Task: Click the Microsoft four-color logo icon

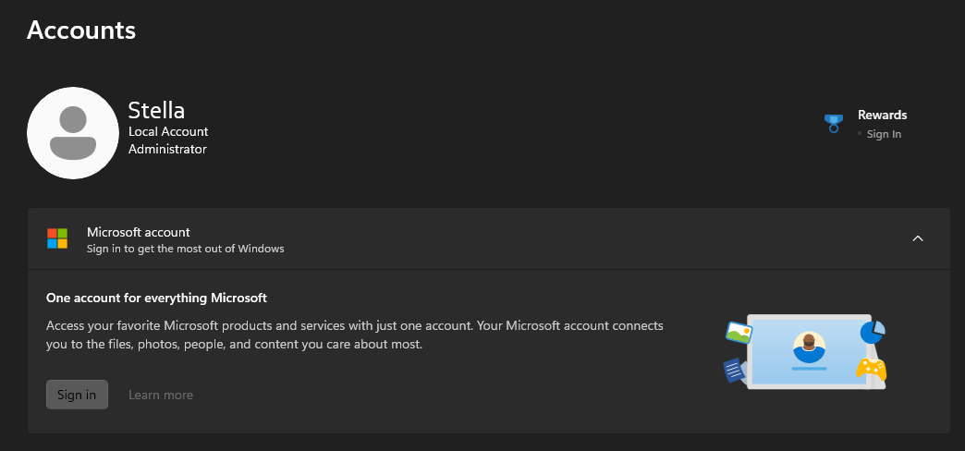Action: point(57,238)
